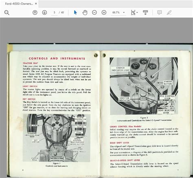Screen dimensions: 193x178
Task: Click the Controls and Instruments heading
Action: pos(57,58)
